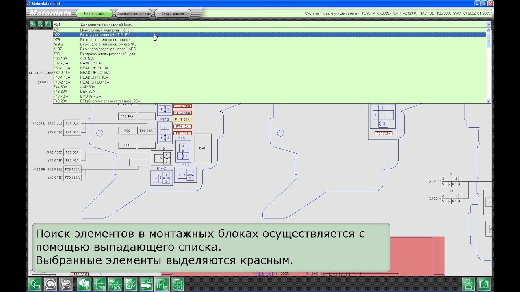Screen dimensions: 520x292
Task: Click fuse F61 30A for 1ZZ-FE, 1AZ-FSE
Action: (72, 123)
